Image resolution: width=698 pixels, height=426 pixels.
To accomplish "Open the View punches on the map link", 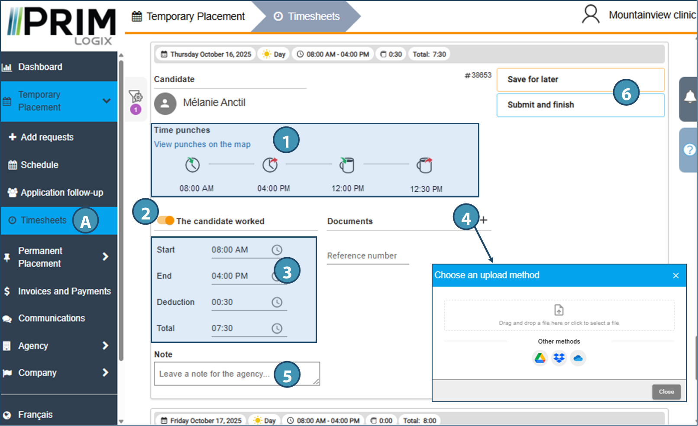I will (x=202, y=145).
